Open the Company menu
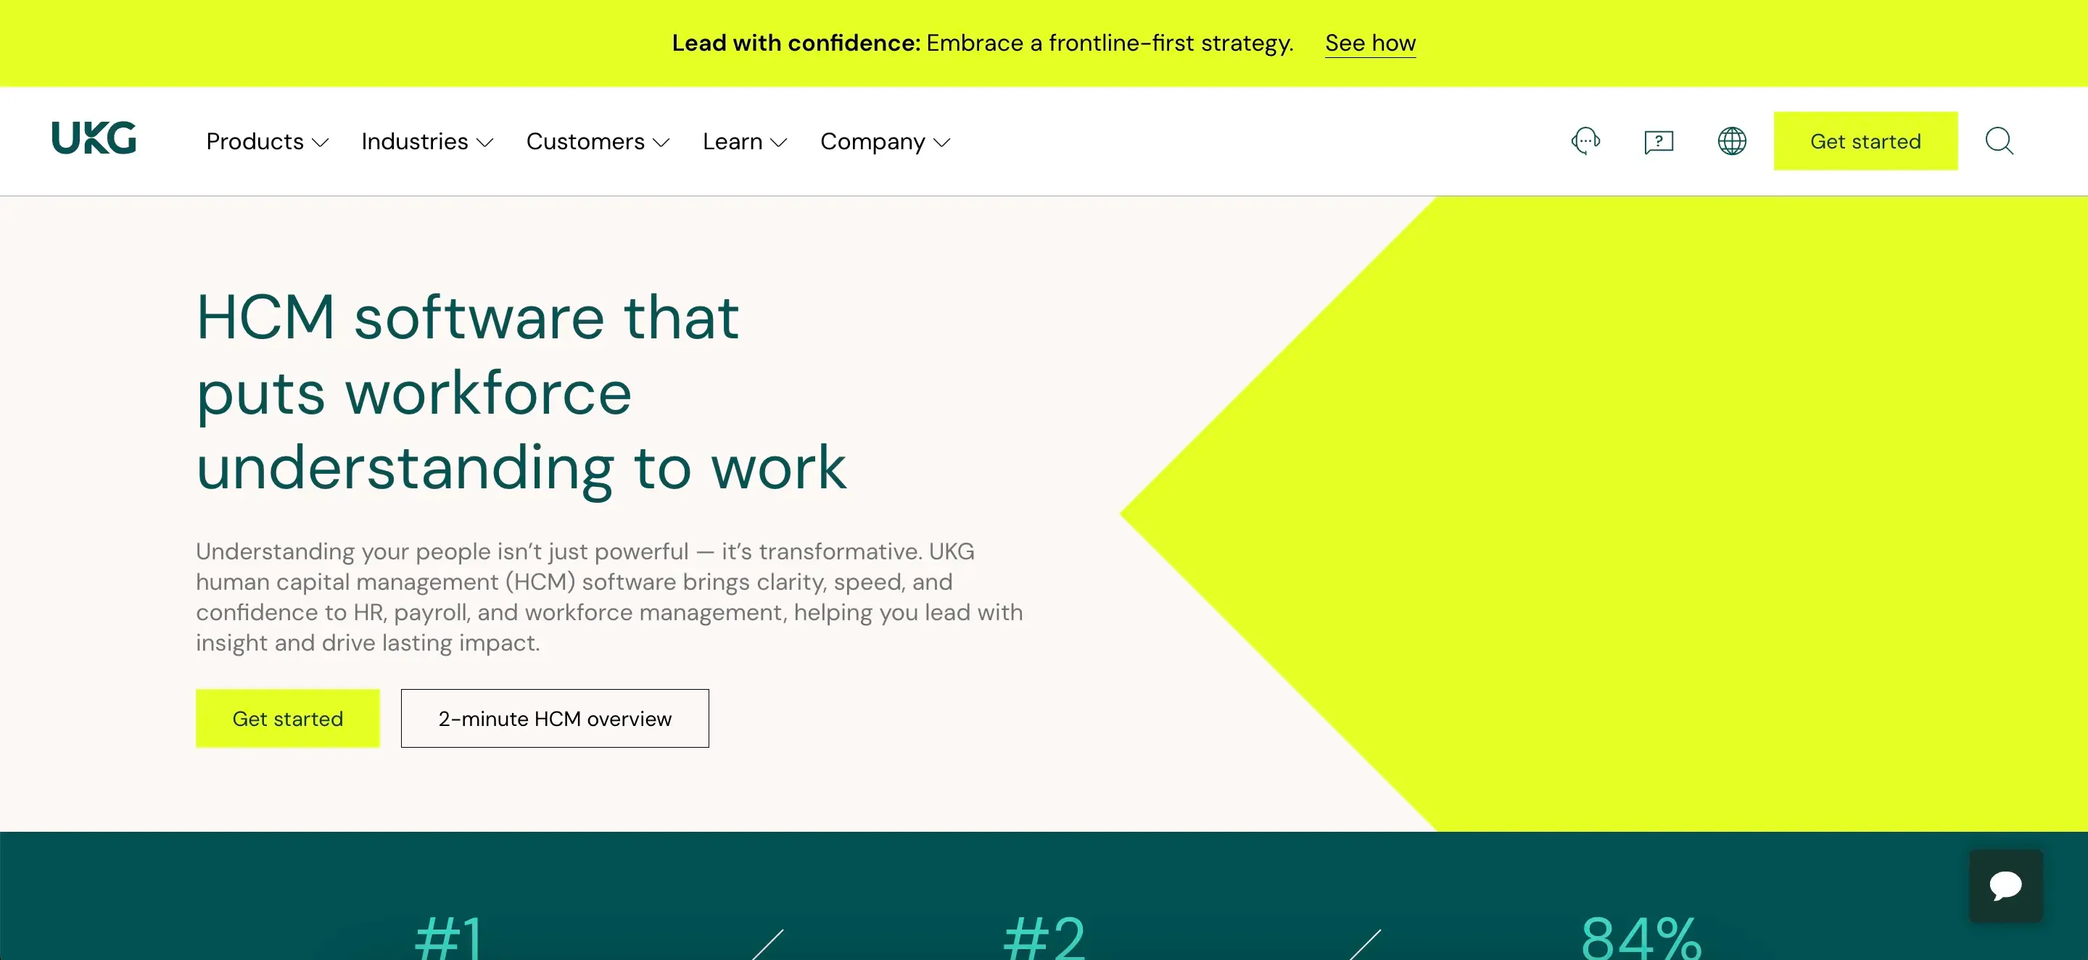Image resolution: width=2088 pixels, height=960 pixels. 872,142
